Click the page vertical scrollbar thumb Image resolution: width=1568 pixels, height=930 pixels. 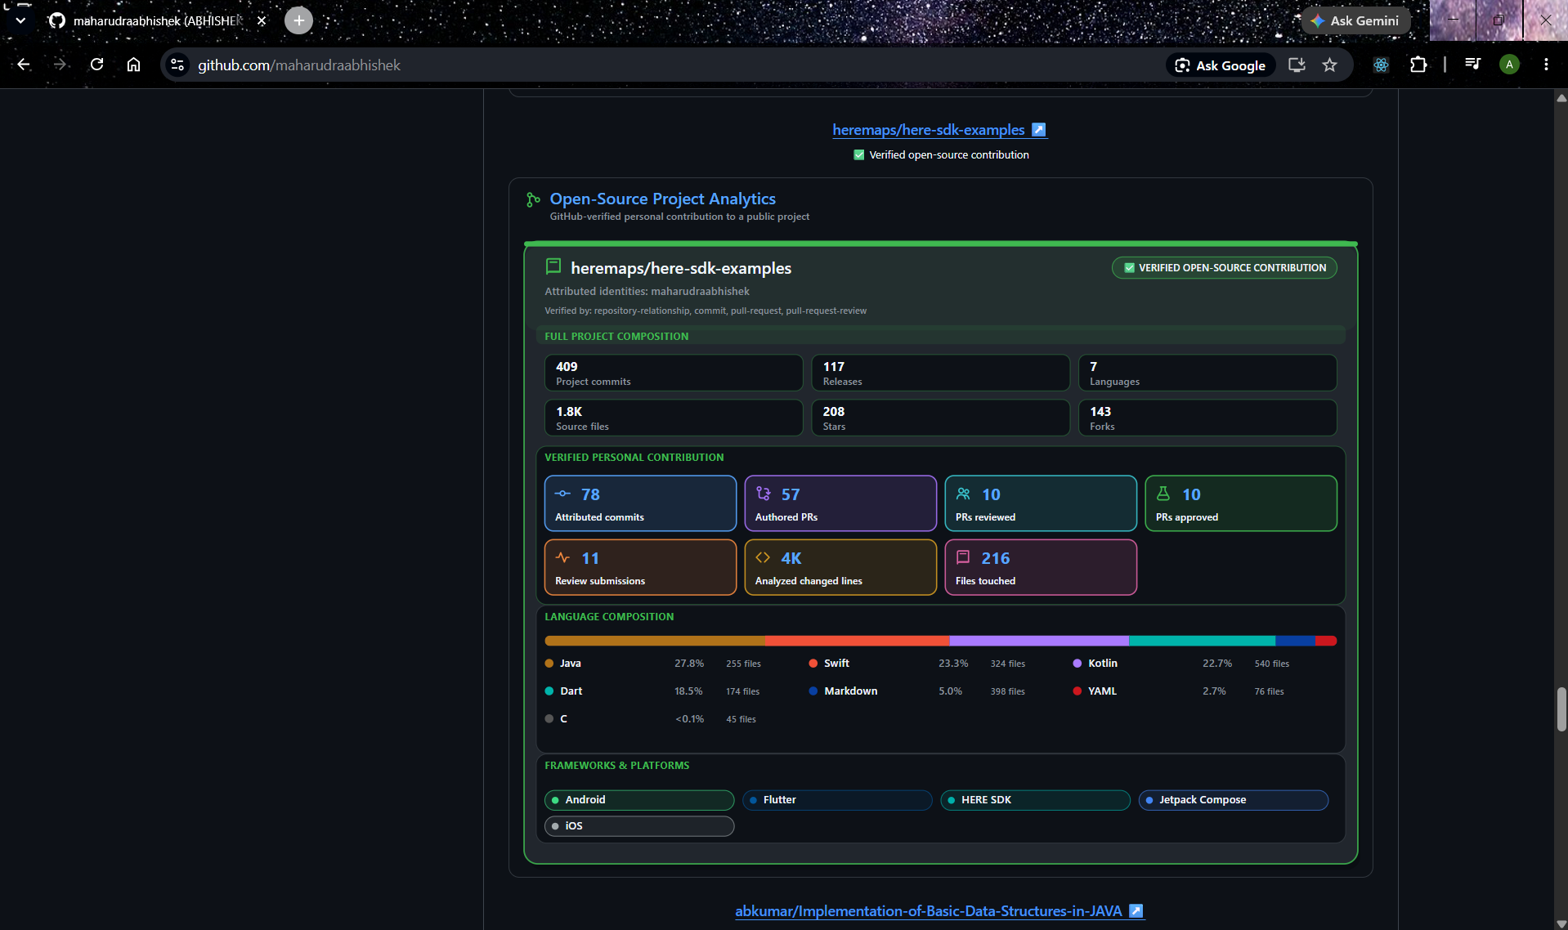tap(1561, 709)
